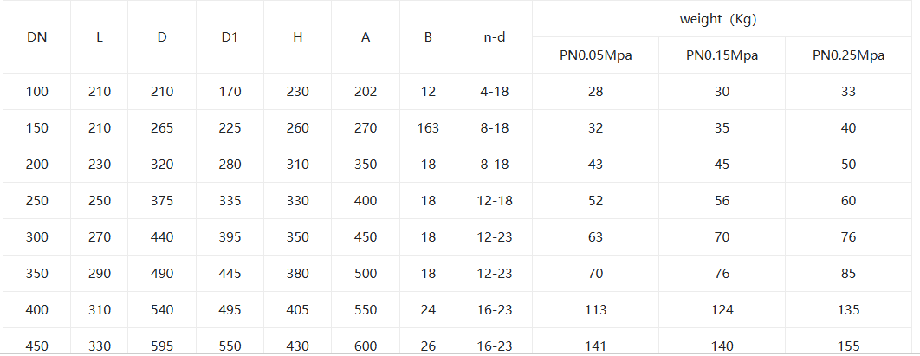
Task: Click the PN0.25Mpa column header
Action: click(x=848, y=55)
